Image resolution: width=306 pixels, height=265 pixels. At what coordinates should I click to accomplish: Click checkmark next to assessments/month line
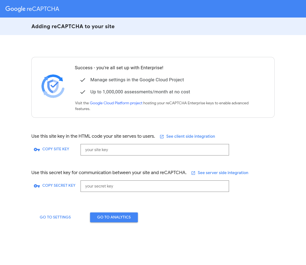coord(83,92)
